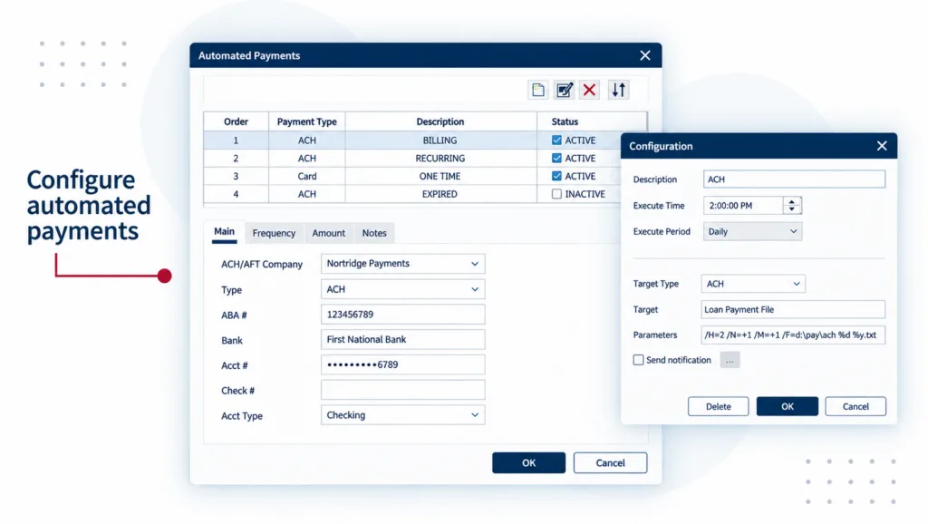Select the ONE TIME description cell
The height and width of the screenshot is (524, 928).
pyautogui.click(x=440, y=176)
